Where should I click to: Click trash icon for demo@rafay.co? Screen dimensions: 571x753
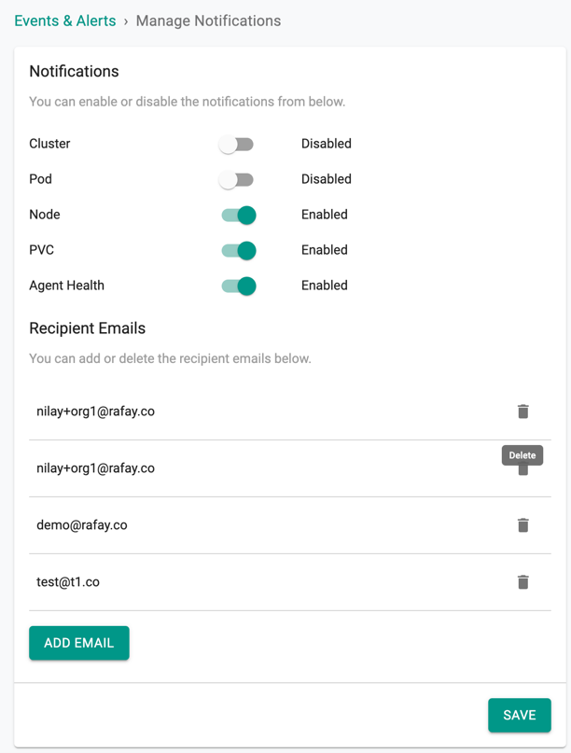[523, 525]
